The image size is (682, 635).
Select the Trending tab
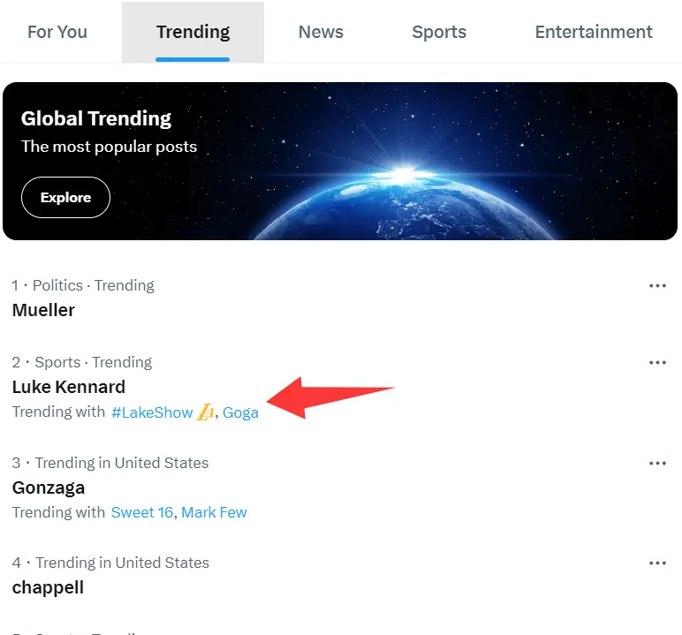[x=193, y=33]
